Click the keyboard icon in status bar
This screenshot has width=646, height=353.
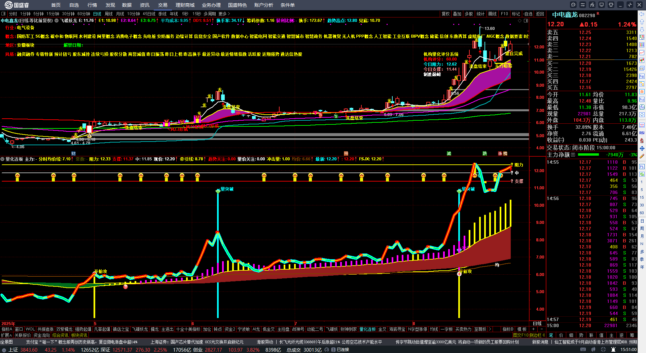(583, 350)
